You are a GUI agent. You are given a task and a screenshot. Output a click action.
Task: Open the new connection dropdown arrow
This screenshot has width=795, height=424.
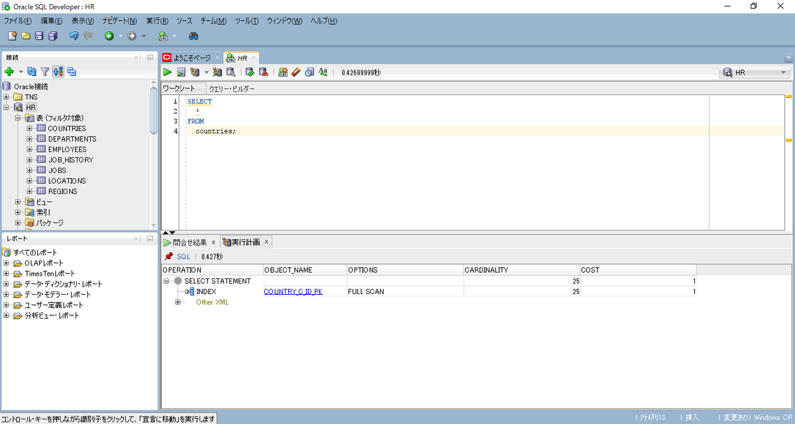coord(21,72)
